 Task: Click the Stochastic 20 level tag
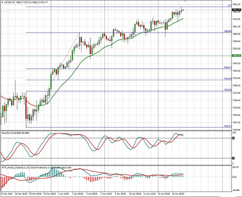pos(233,158)
